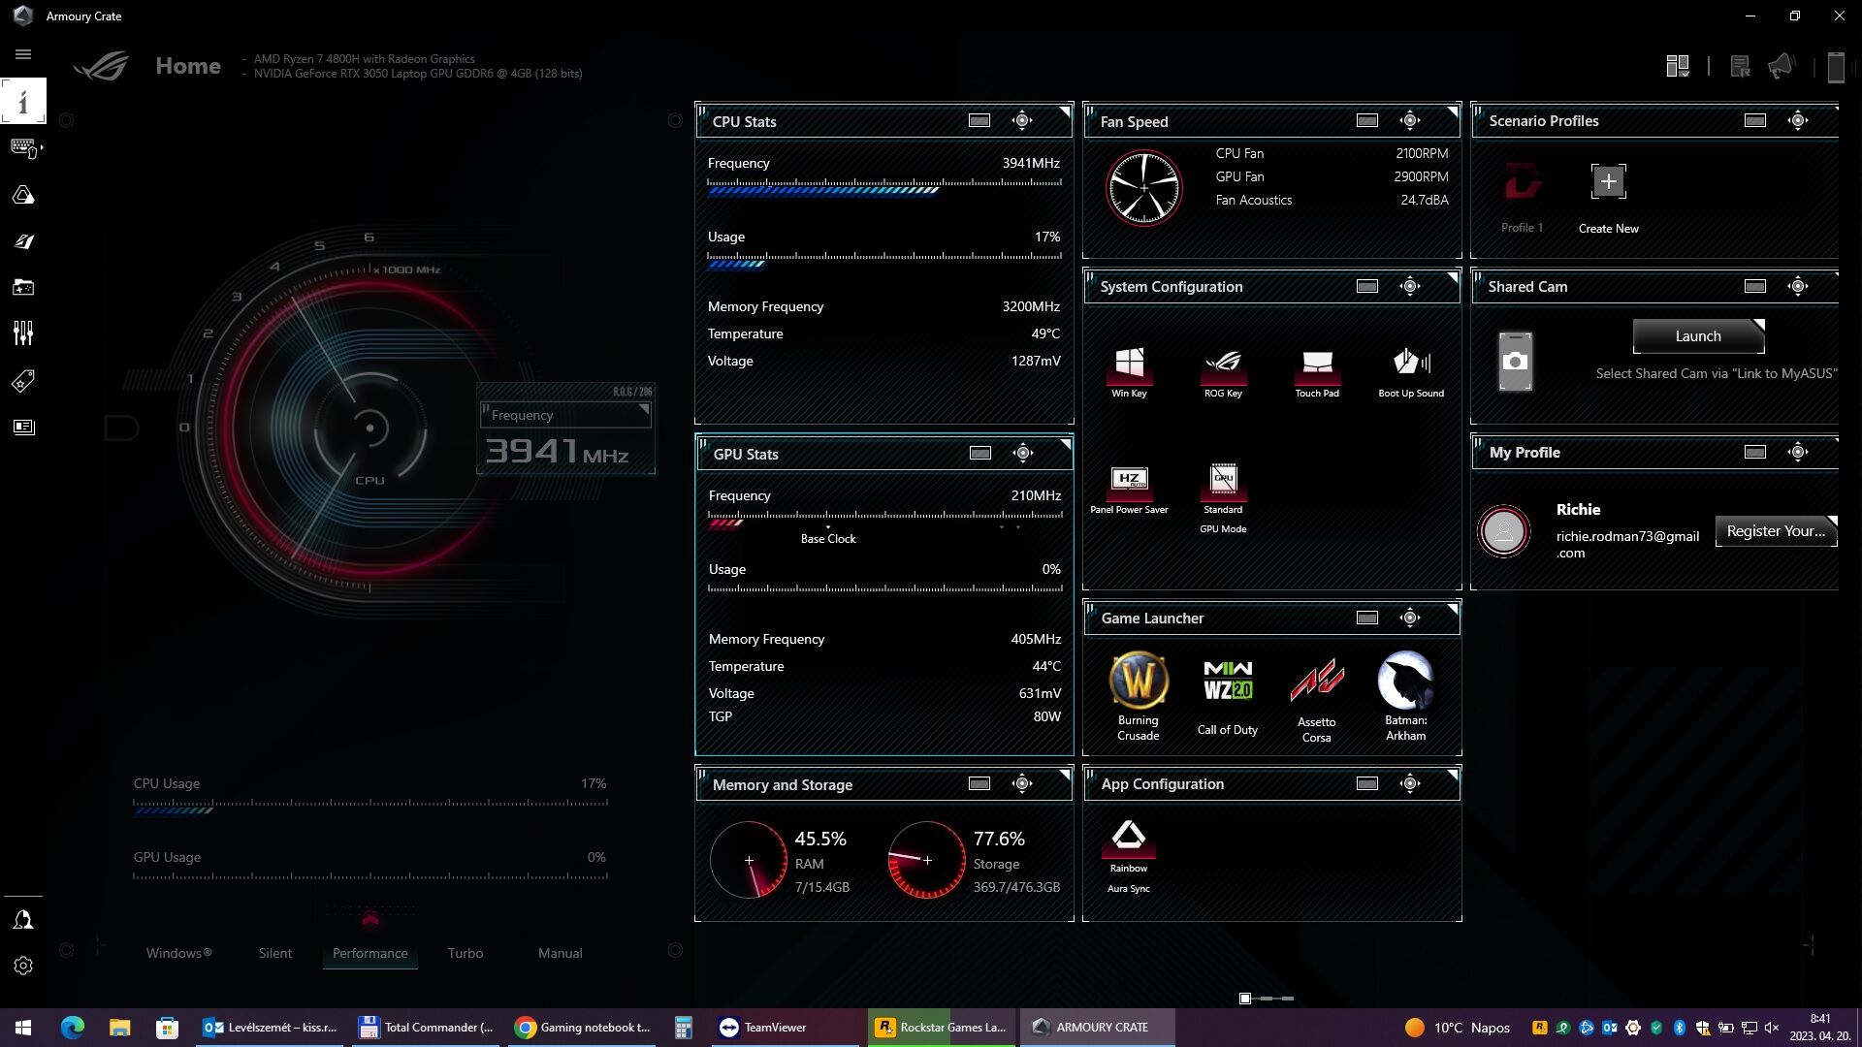The image size is (1862, 1047).
Task: Collapse the Fan Speed widget
Action: (1367, 121)
